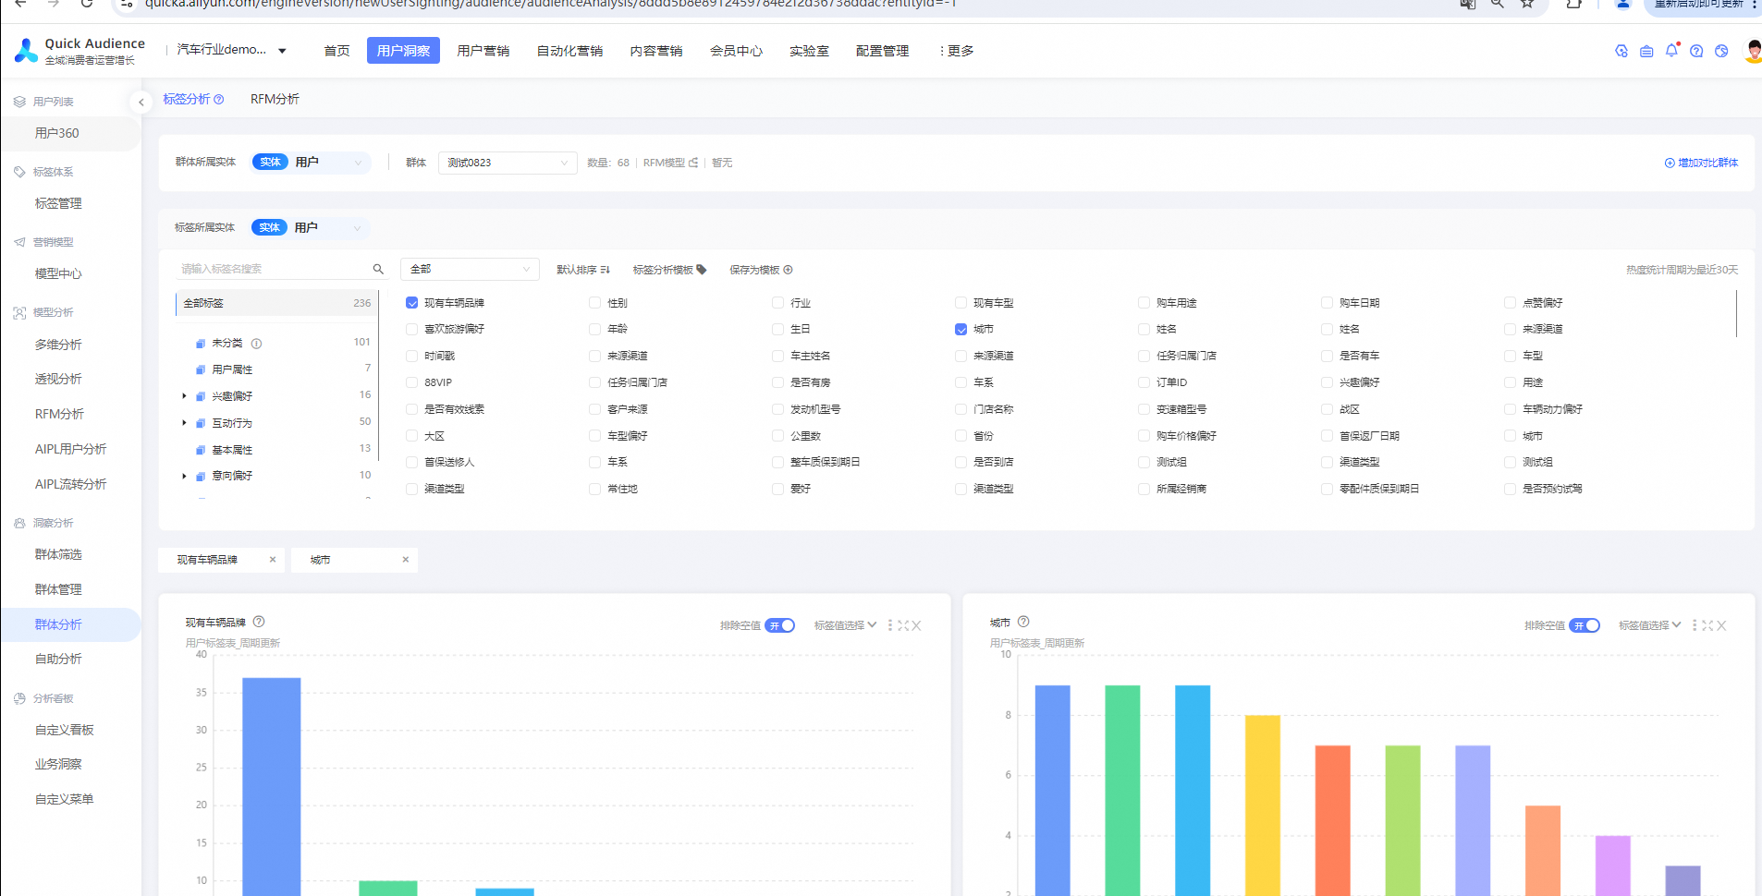The width and height of the screenshot is (1762, 896).
Task: Uncheck the checked 城市 checkbox
Action: point(961,330)
